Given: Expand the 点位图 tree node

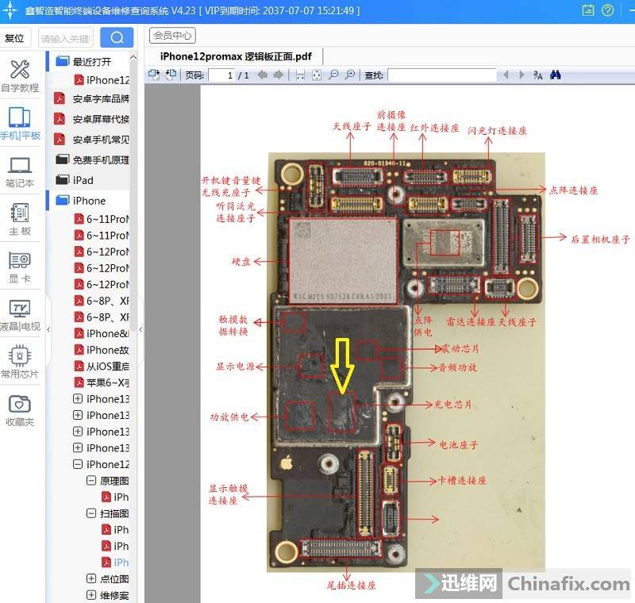Looking at the screenshot, I should click(x=91, y=579).
